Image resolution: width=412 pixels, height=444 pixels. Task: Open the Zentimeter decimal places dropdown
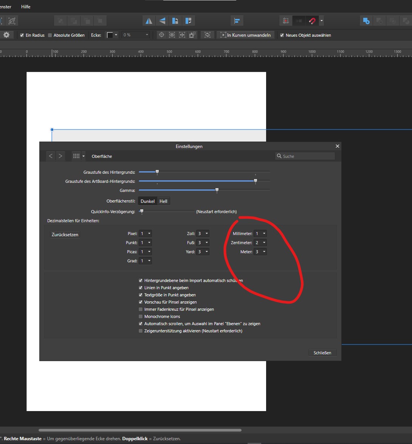[x=260, y=243]
